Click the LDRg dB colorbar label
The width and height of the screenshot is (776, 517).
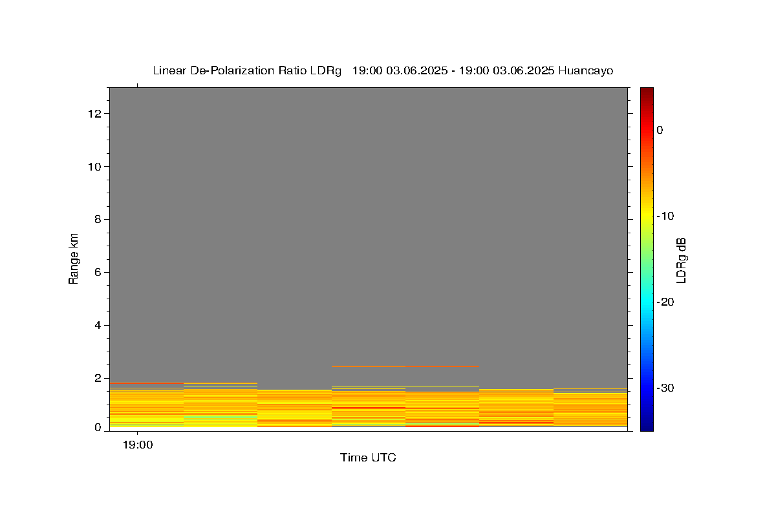(680, 260)
